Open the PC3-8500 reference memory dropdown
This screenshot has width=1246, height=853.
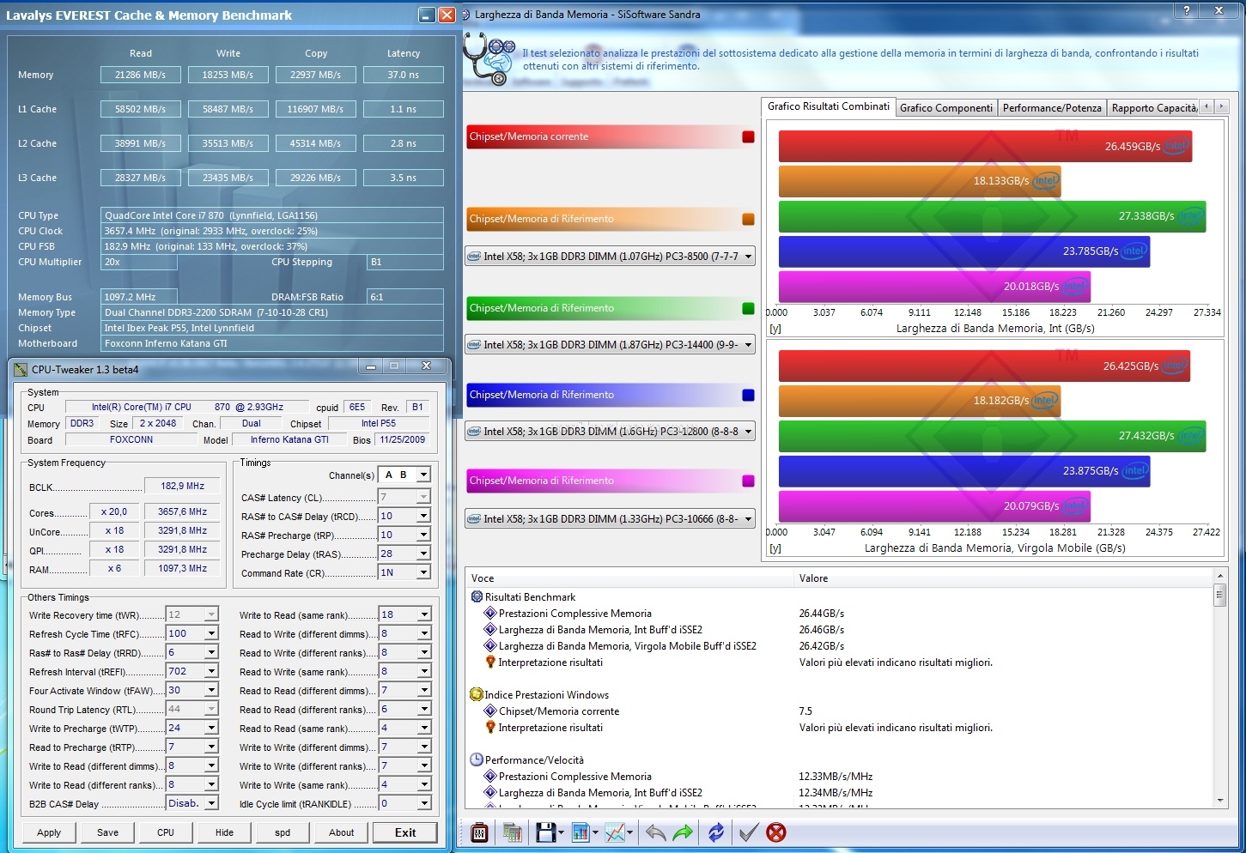[x=748, y=256]
